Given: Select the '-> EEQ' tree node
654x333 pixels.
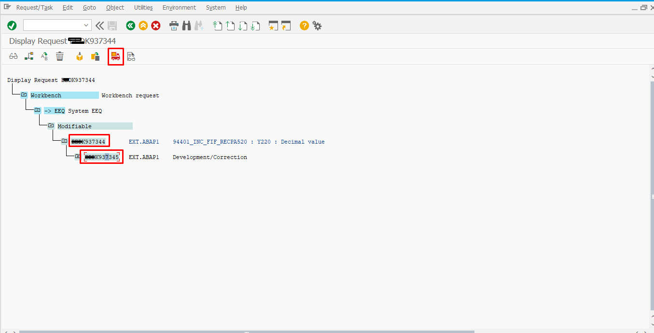Looking at the screenshot, I should click(x=54, y=111).
